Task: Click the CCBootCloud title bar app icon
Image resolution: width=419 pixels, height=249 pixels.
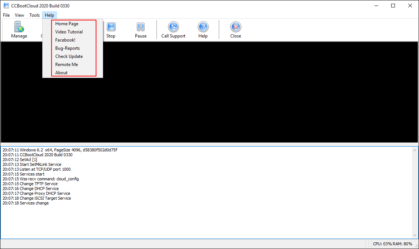Action: click(x=6, y=6)
